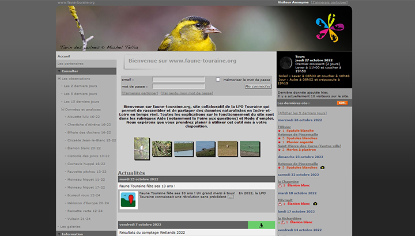Expand the Information section arrow

pos(59,234)
